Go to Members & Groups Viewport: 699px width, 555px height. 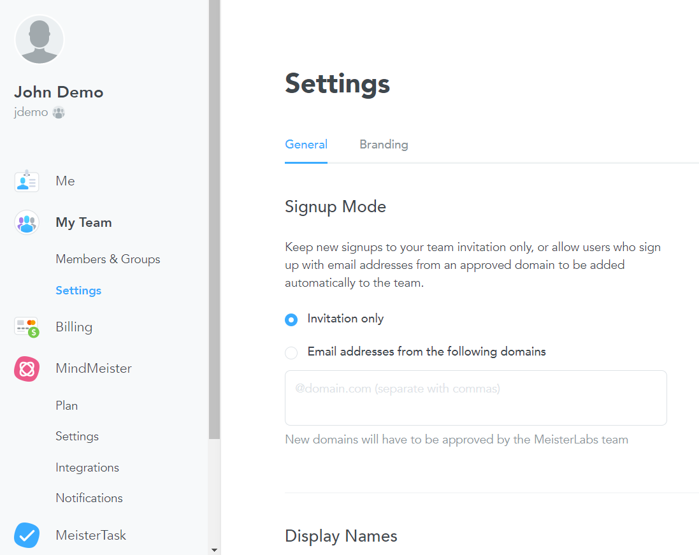[x=108, y=259]
